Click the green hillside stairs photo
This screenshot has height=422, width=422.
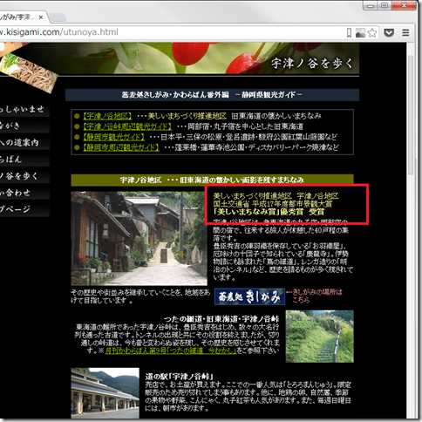pos(319,337)
